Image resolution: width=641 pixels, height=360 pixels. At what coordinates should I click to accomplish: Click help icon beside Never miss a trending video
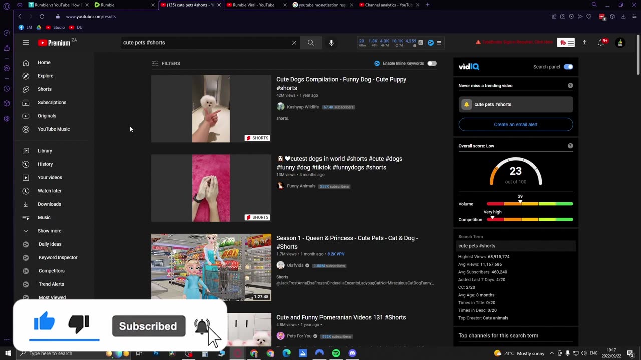[x=570, y=86]
